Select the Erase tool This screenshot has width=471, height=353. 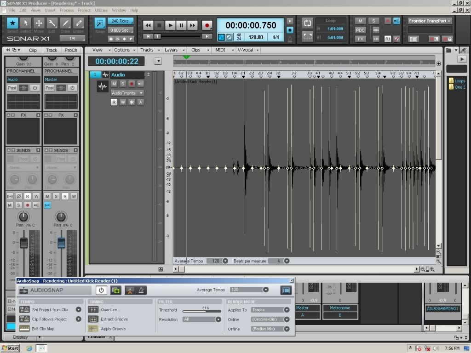pyautogui.click(x=79, y=23)
